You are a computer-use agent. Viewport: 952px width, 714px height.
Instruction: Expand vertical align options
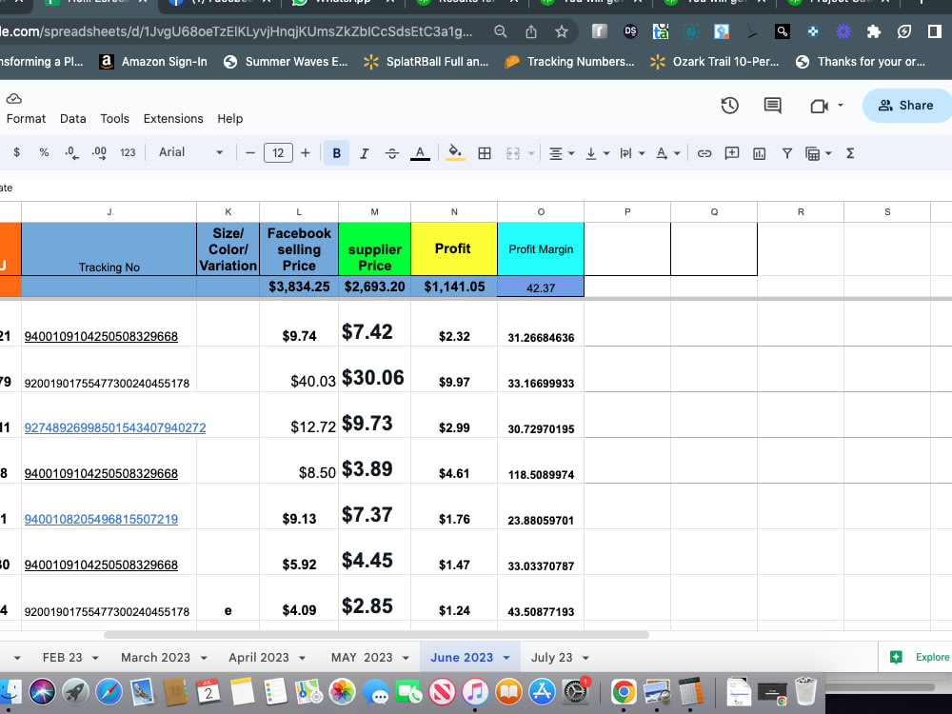point(605,153)
